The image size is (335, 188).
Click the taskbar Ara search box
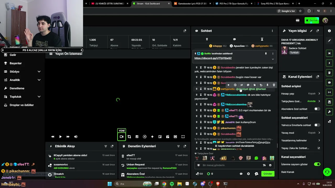[x=134, y=184]
